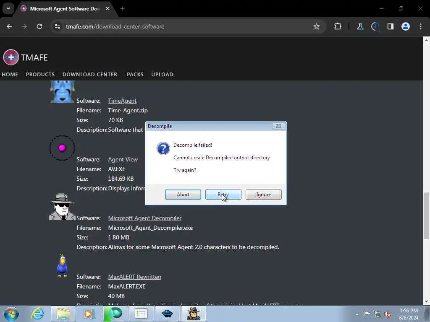Select the AV.EXE filename text
The height and width of the screenshot is (322, 430).
[117, 169]
